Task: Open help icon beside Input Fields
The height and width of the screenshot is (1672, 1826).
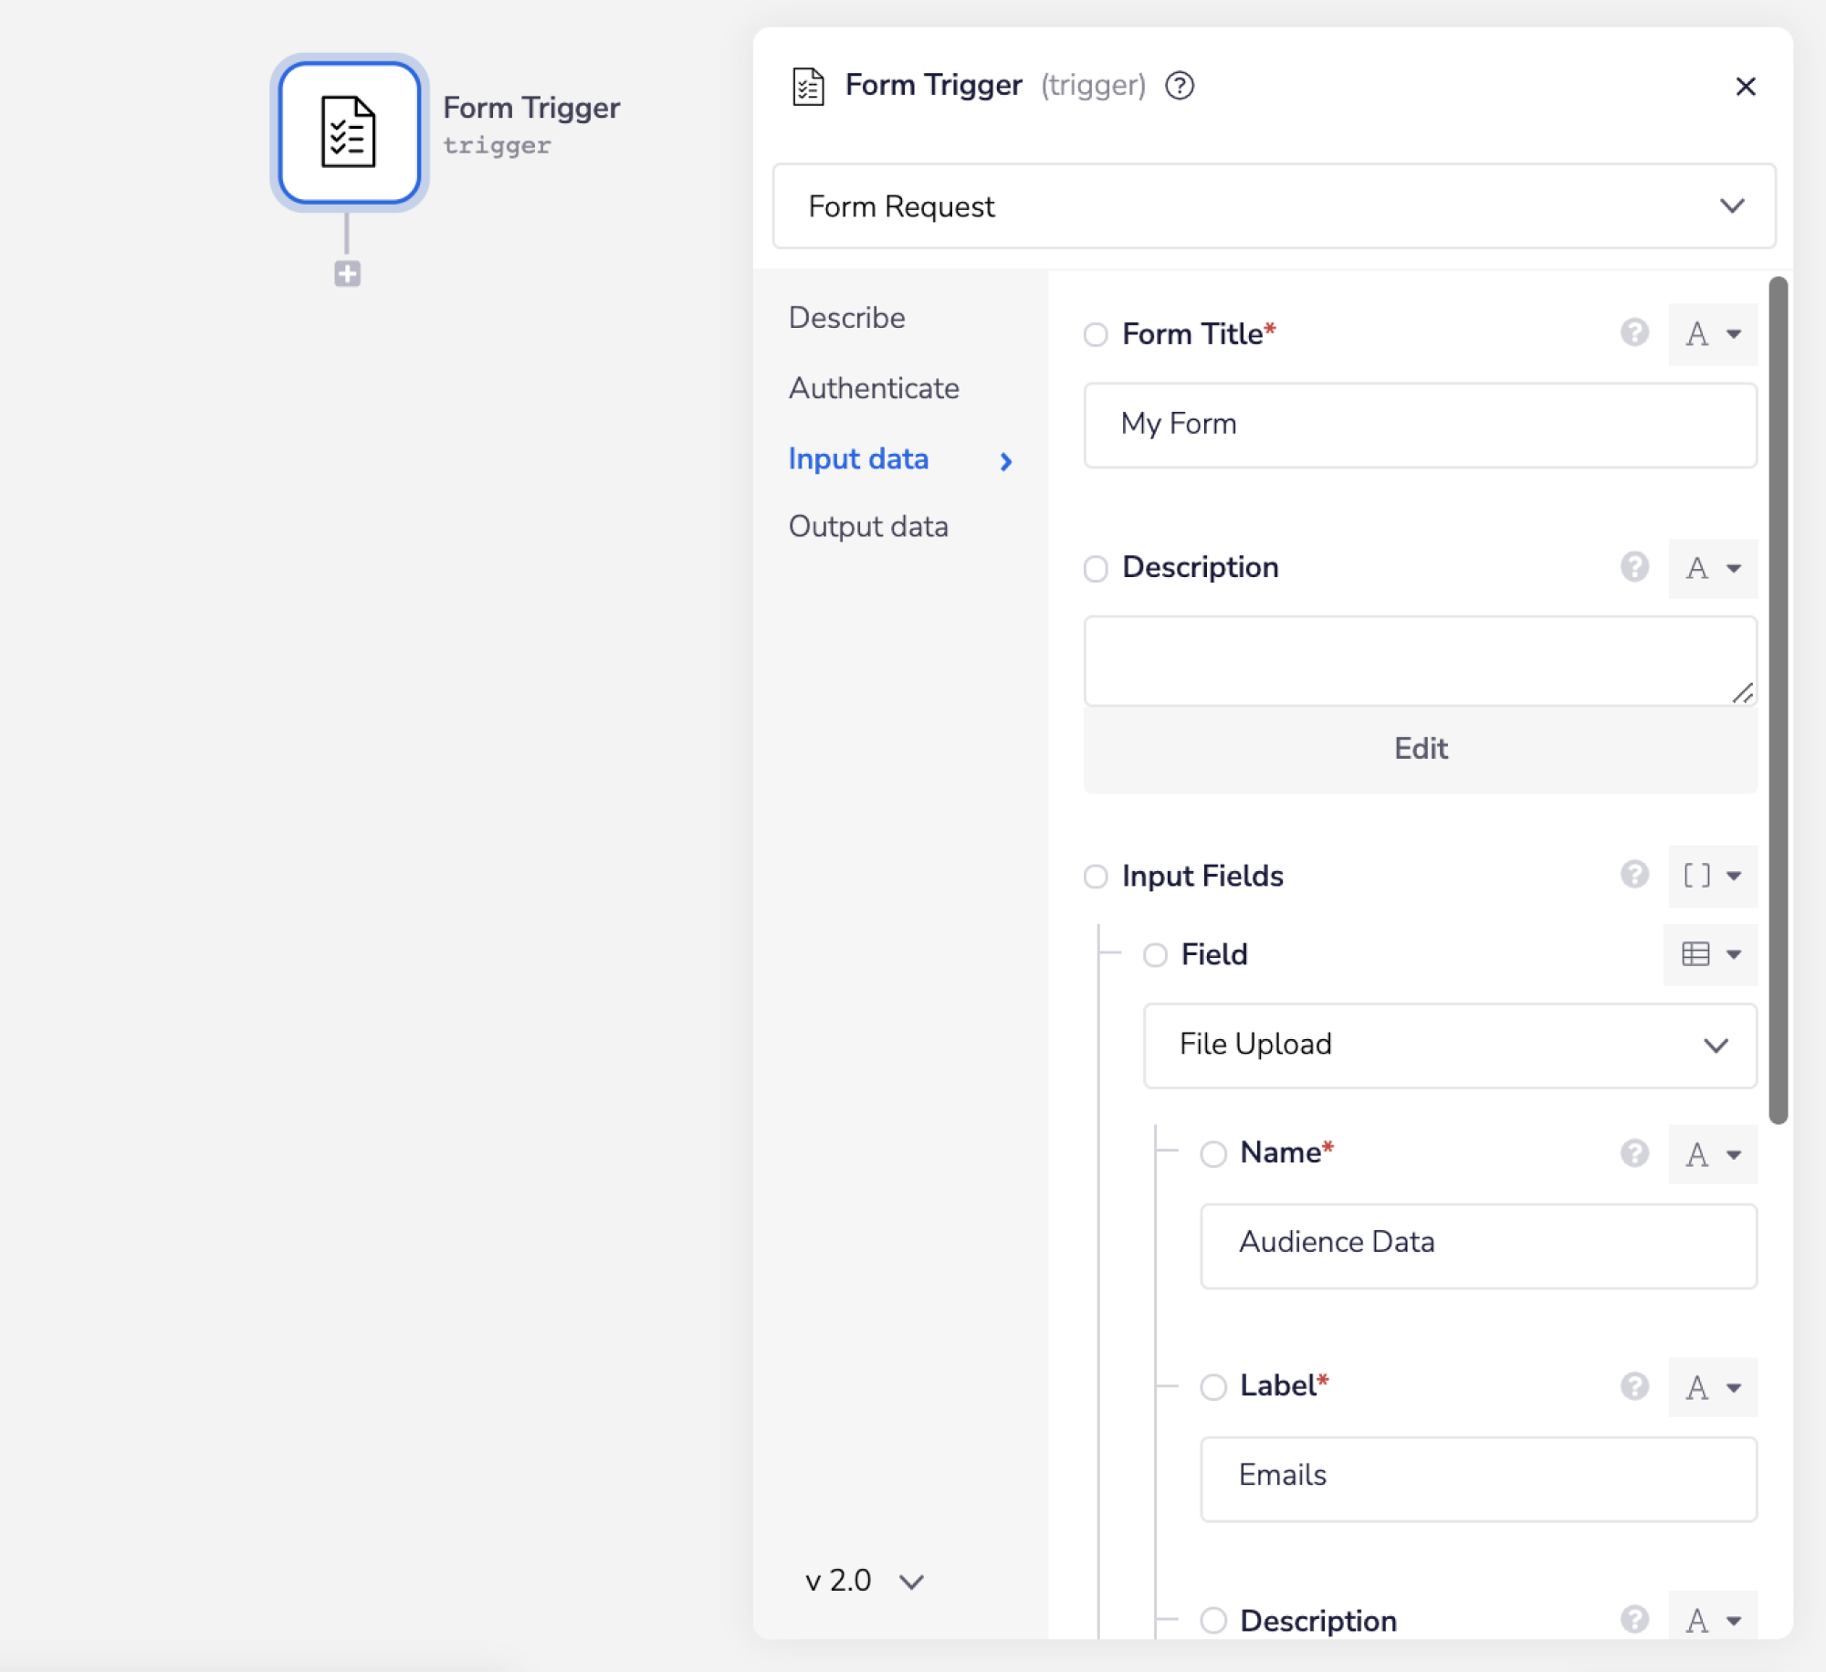Action: (x=1634, y=875)
